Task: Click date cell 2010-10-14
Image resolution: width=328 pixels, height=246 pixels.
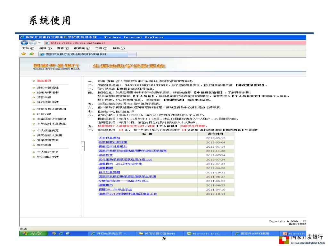Action: click(x=216, y=194)
